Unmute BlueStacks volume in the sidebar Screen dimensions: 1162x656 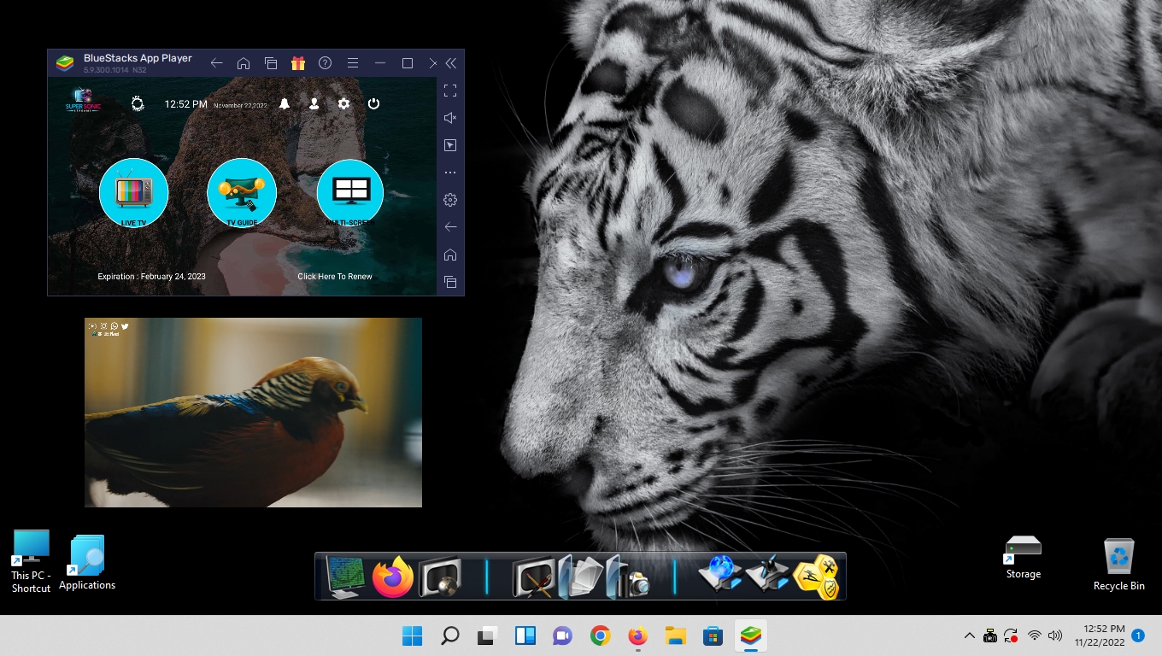coord(450,118)
